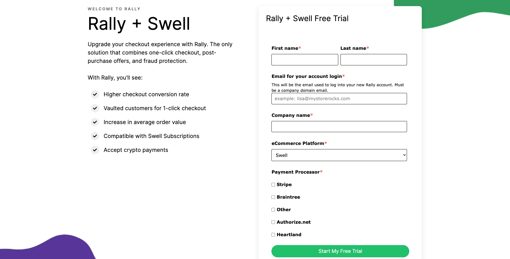Select the Company name text box
The width and height of the screenshot is (510, 259).
pos(339,127)
